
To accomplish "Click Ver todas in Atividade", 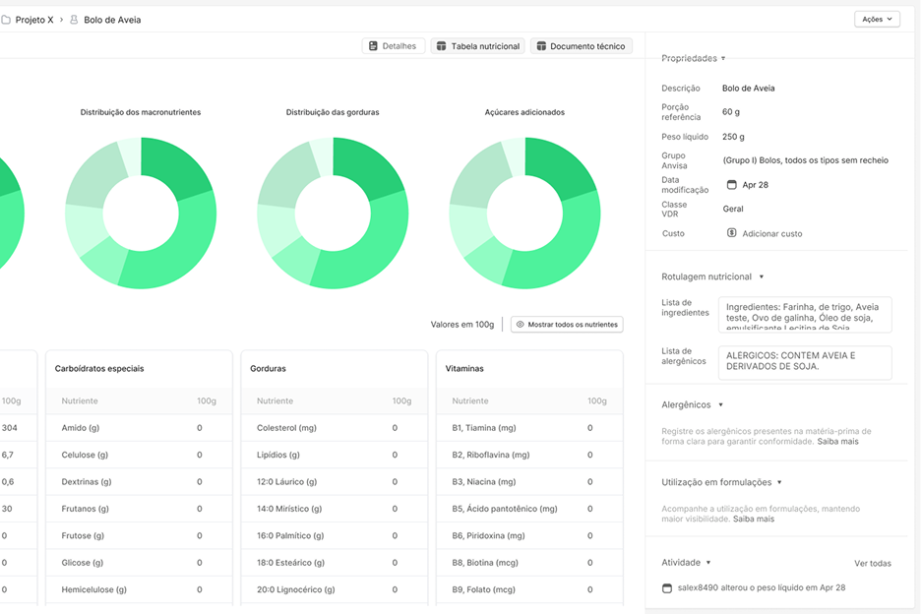I will coord(872,564).
